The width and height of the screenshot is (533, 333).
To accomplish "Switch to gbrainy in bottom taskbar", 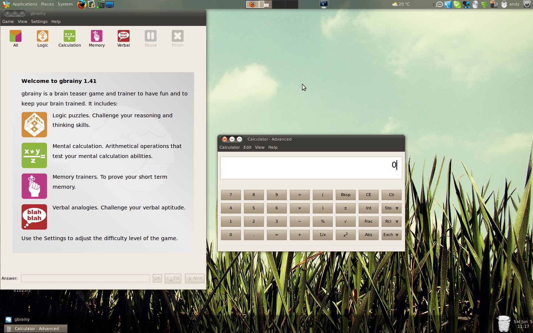I will tap(18, 319).
